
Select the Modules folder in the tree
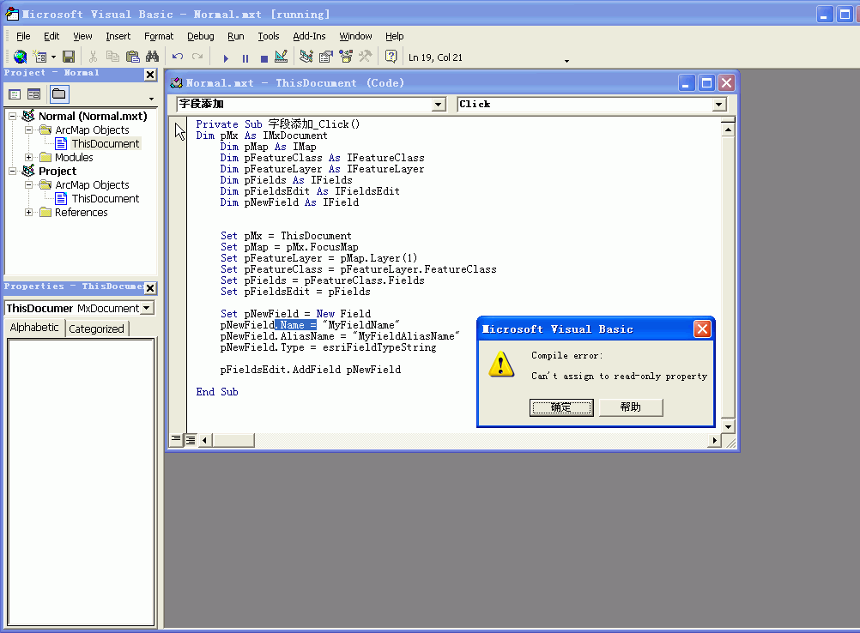point(74,157)
